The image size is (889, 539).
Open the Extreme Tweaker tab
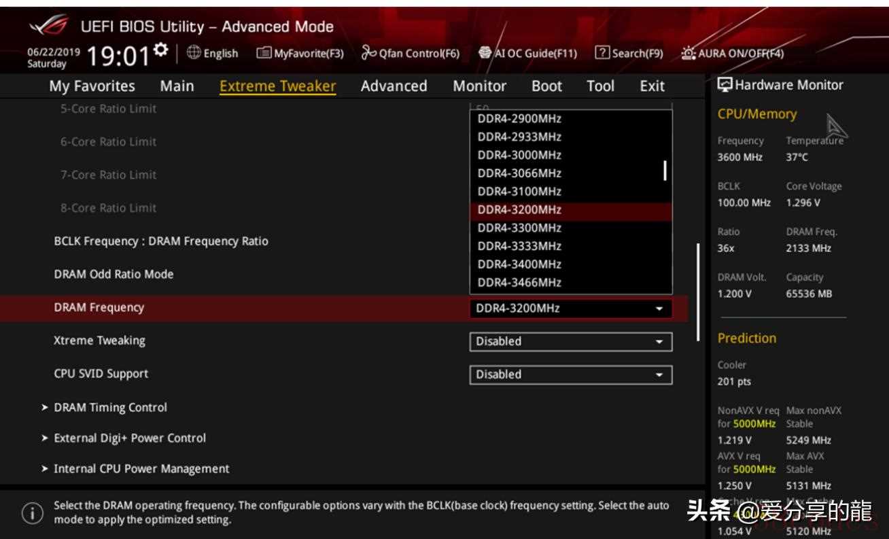[x=277, y=86]
